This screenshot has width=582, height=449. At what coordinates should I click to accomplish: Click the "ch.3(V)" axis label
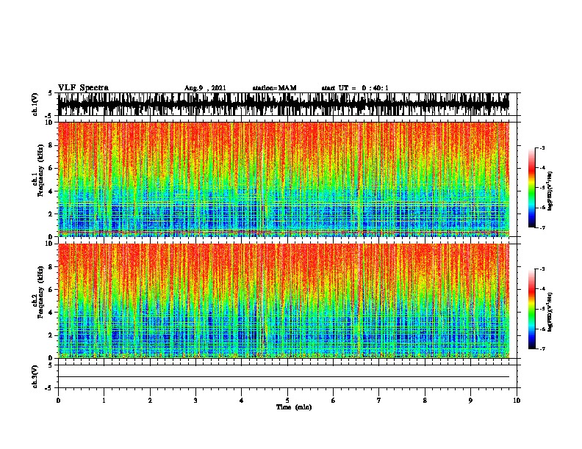(x=35, y=376)
